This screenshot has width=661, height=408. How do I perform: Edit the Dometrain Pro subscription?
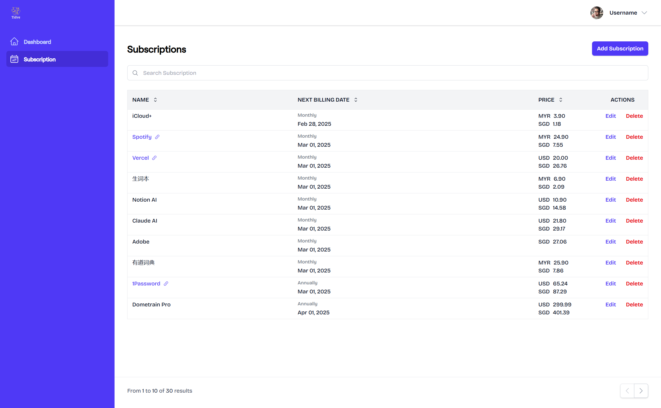point(611,305)
